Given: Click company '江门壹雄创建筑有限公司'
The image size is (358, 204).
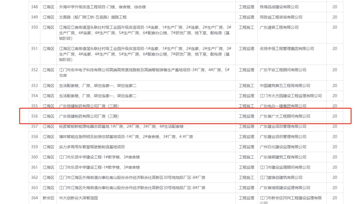Looking at the screenshot, I should point(281,177).
